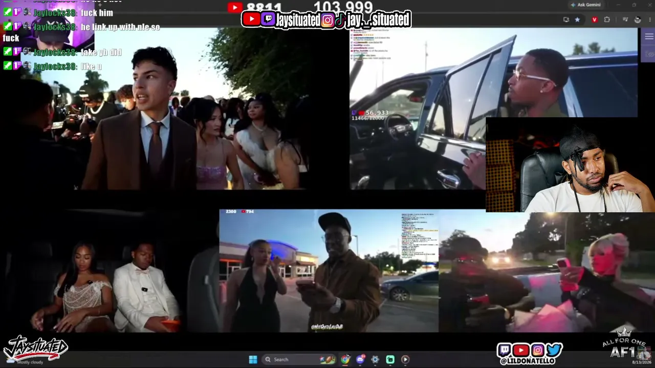Viewport: 655px width, 368px height.
Task: Open the Windows Start menu
Action: point(253,359)
